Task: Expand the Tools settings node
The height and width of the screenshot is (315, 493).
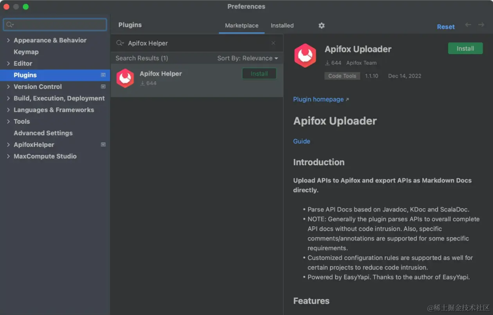Action: click(8, 121)
